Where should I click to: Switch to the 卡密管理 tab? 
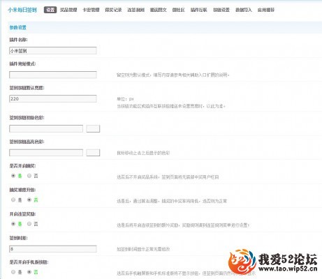[91, 10]
